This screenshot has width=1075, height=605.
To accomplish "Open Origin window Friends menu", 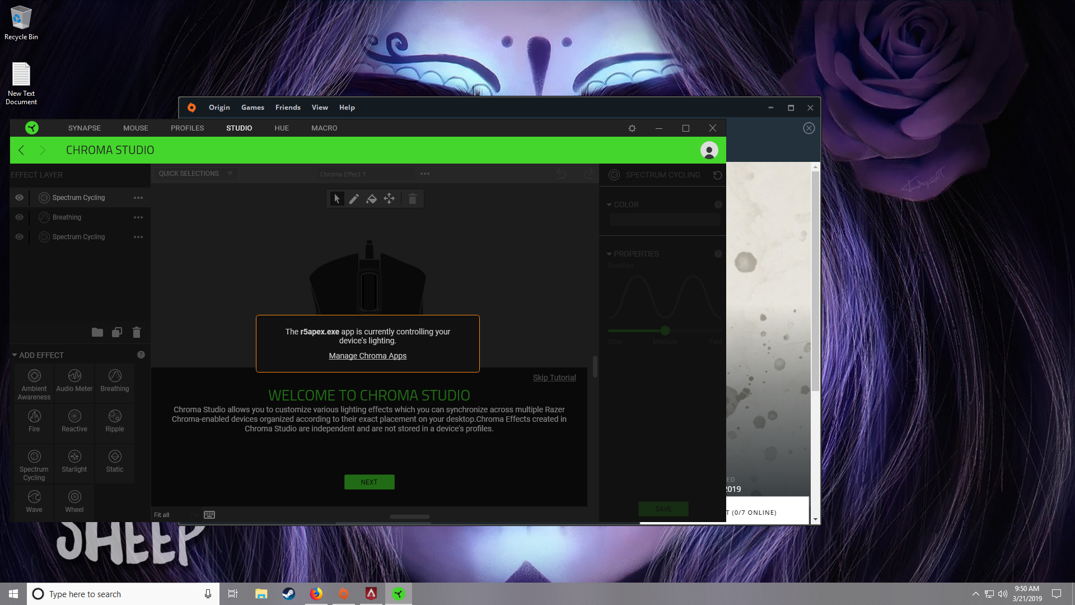I will tap(288, 108).
